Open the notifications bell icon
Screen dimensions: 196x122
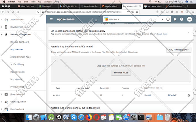[175, 19]
